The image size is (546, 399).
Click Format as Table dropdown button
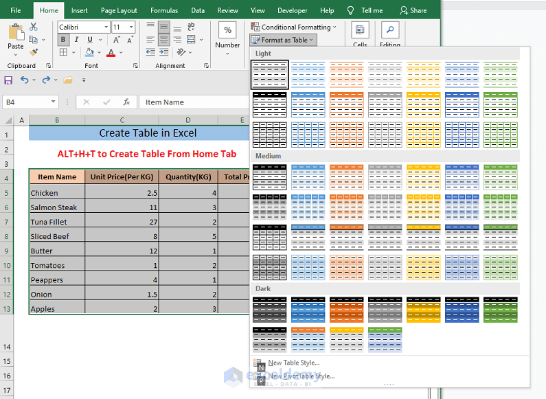click(x=283, y=40)
